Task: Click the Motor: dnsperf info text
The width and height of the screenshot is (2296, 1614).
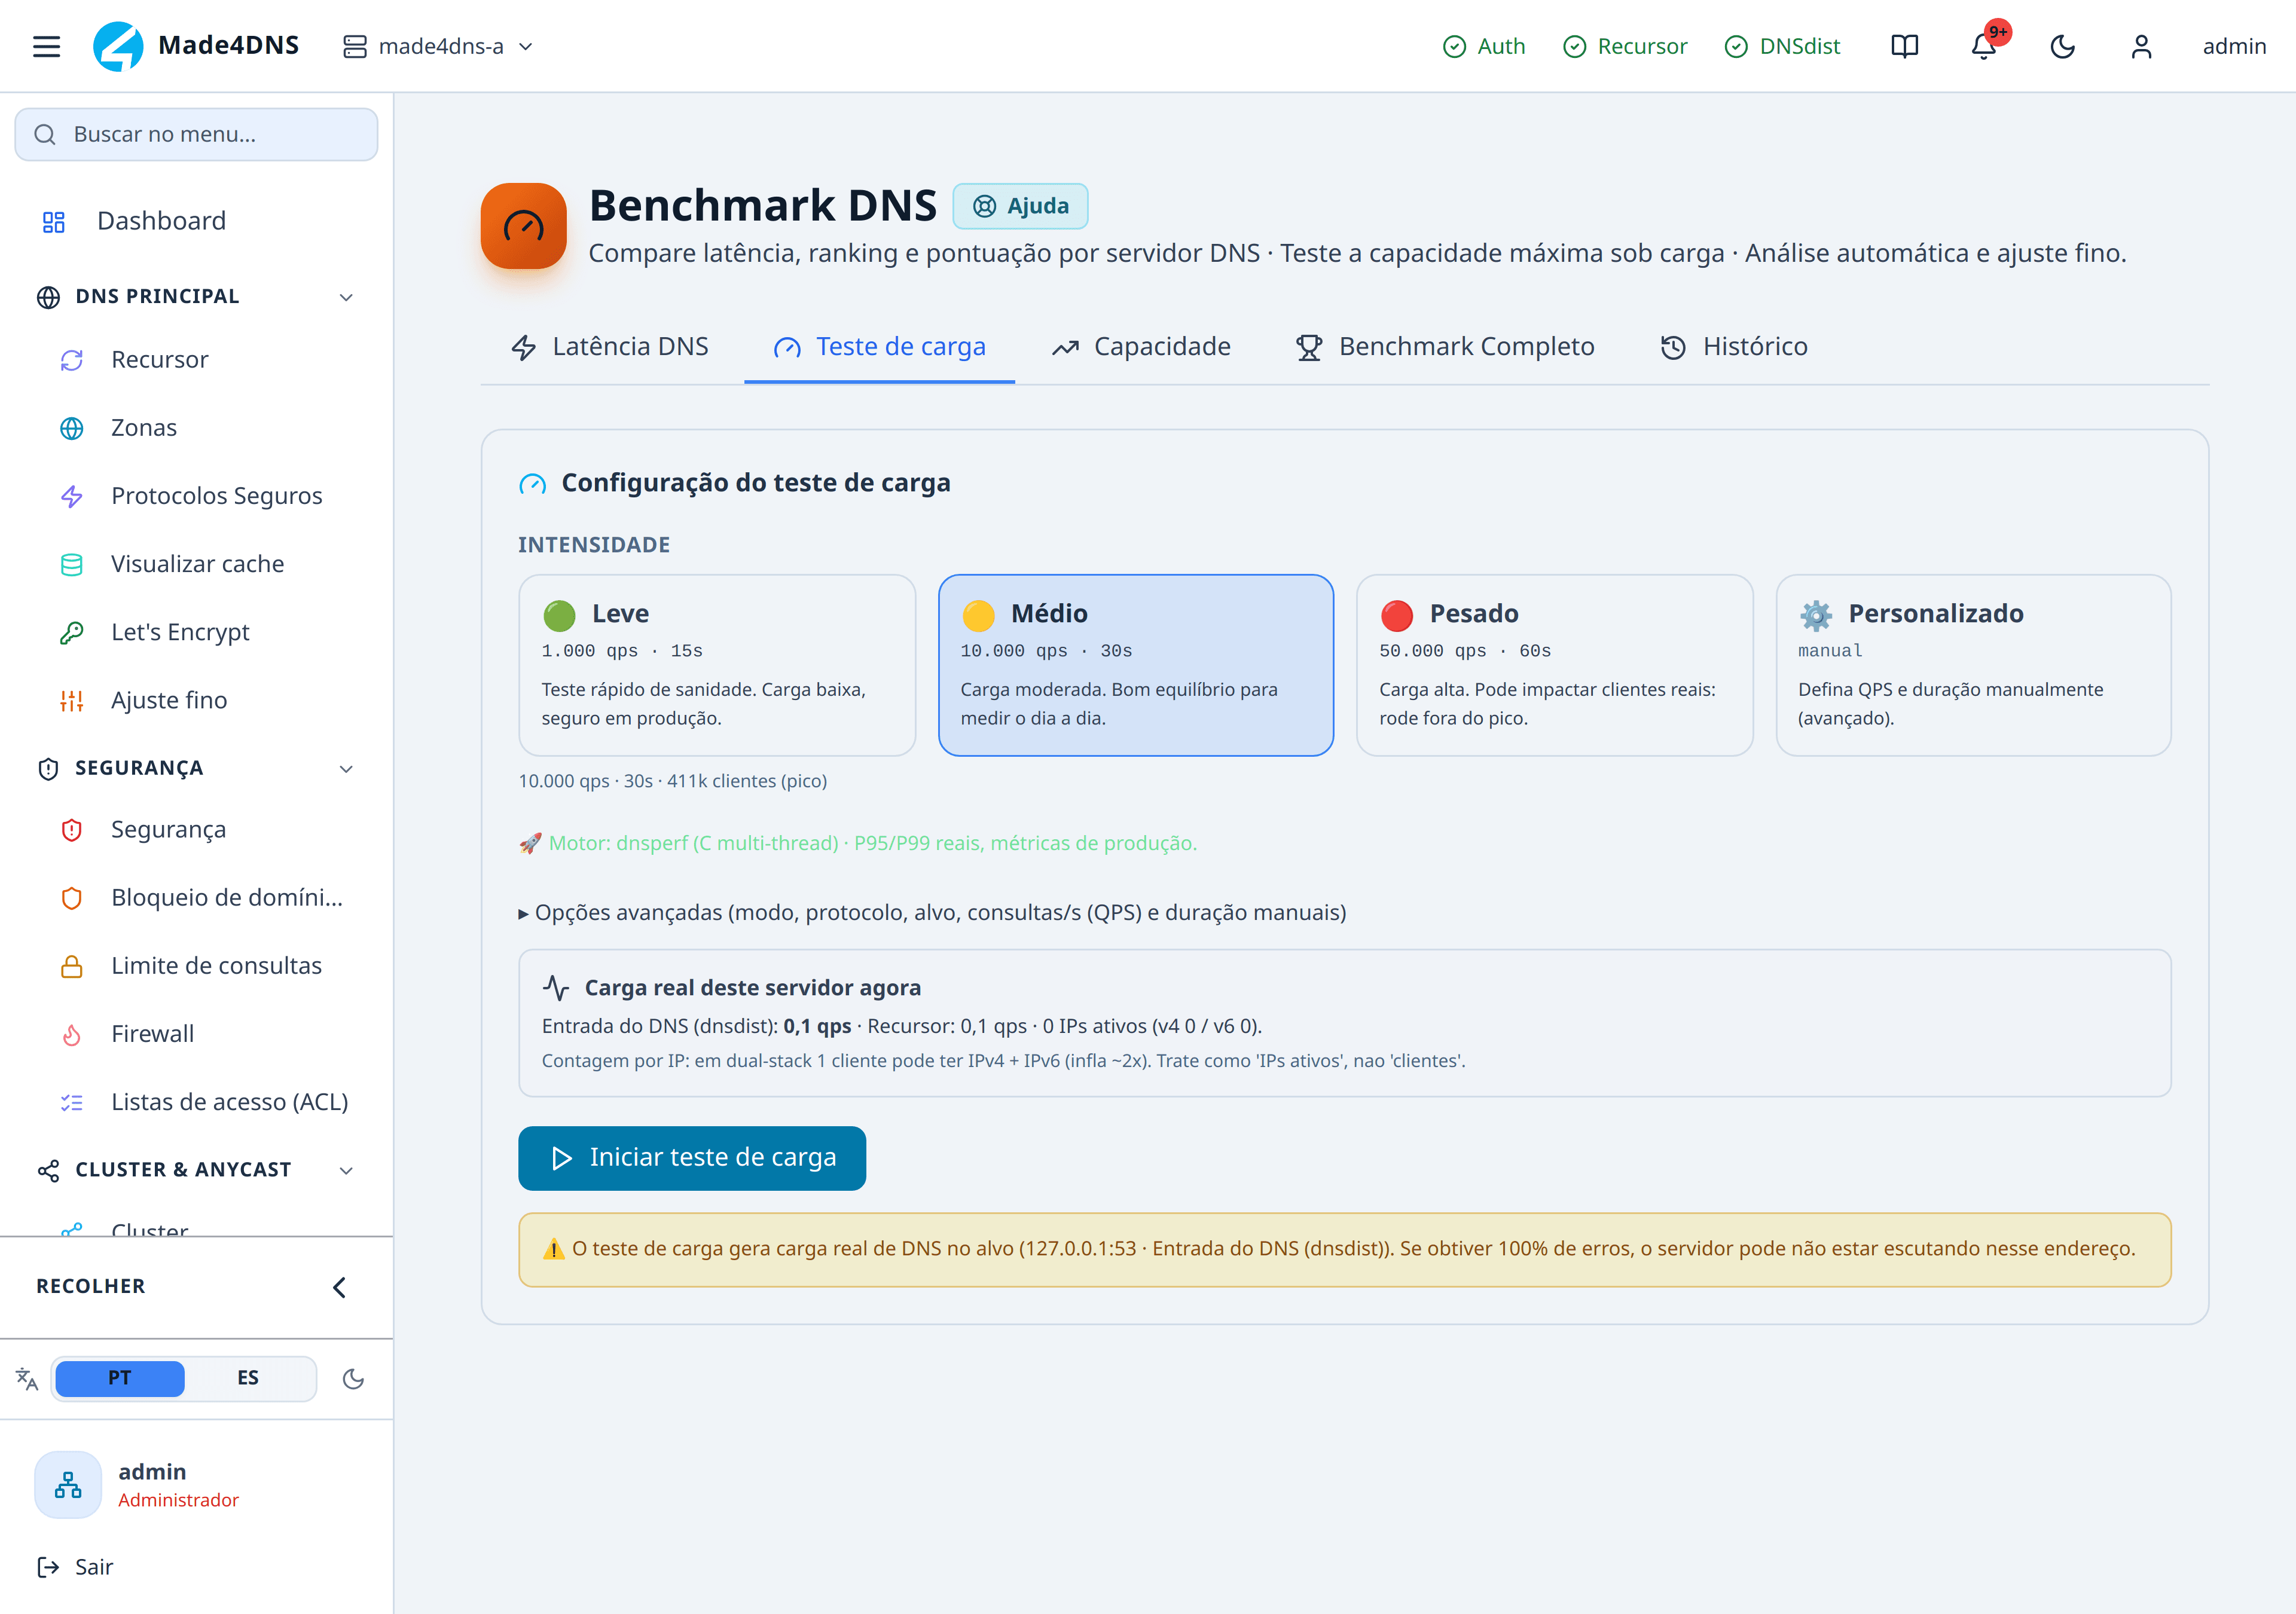Action: [x=858, y=843]
